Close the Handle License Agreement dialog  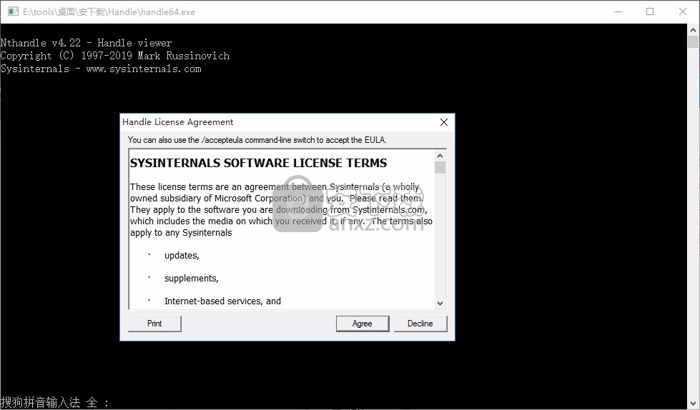coord(444,122)
